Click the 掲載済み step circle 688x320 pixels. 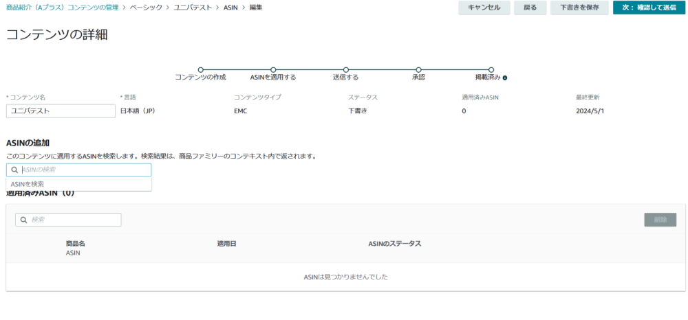491,69
